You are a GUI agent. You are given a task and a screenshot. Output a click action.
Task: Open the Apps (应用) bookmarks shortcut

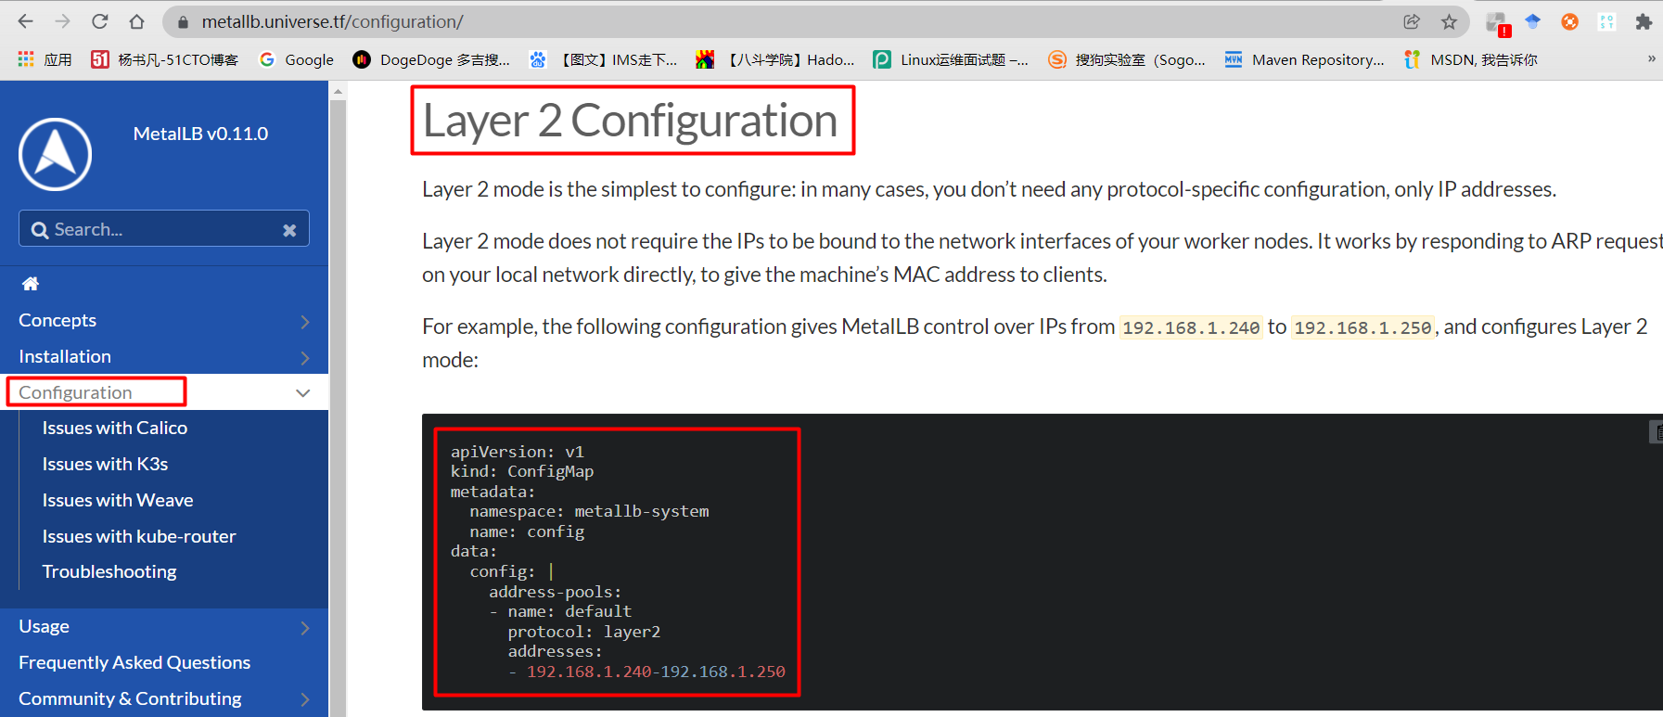(45, 59)
